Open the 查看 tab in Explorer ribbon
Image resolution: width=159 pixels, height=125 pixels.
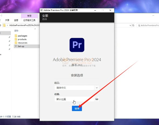click(x=16, y=20)
